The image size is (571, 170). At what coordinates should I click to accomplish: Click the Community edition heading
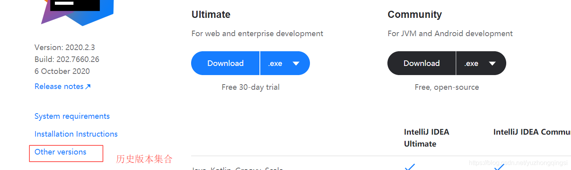(x=414, y=15)
